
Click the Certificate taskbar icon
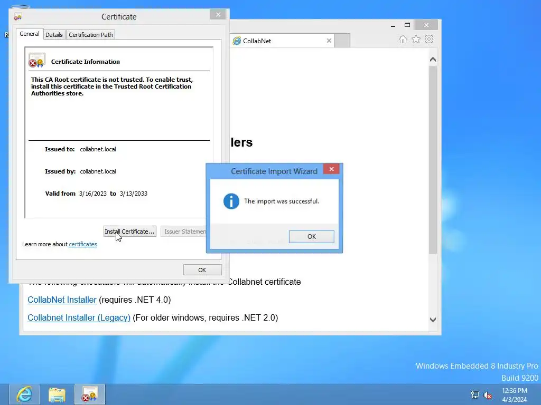[90, 394]
